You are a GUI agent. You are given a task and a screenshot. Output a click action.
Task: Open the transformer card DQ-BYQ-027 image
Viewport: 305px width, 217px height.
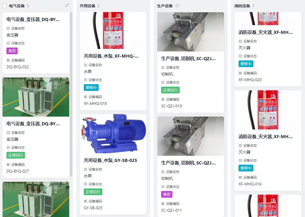click(x=36, y=97)
